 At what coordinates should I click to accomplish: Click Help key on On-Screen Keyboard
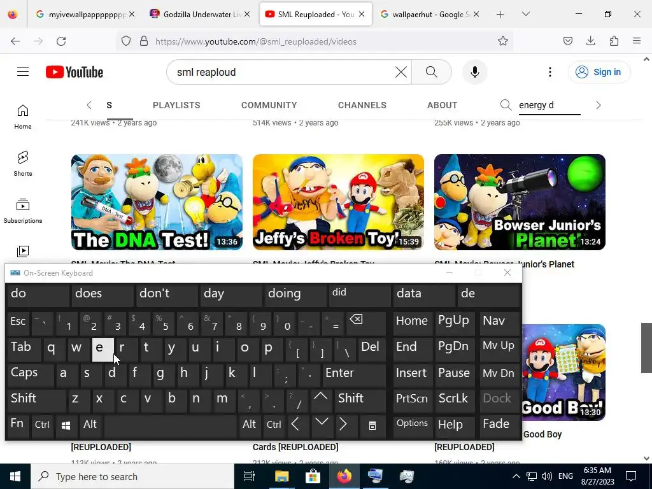click(453, 425)
